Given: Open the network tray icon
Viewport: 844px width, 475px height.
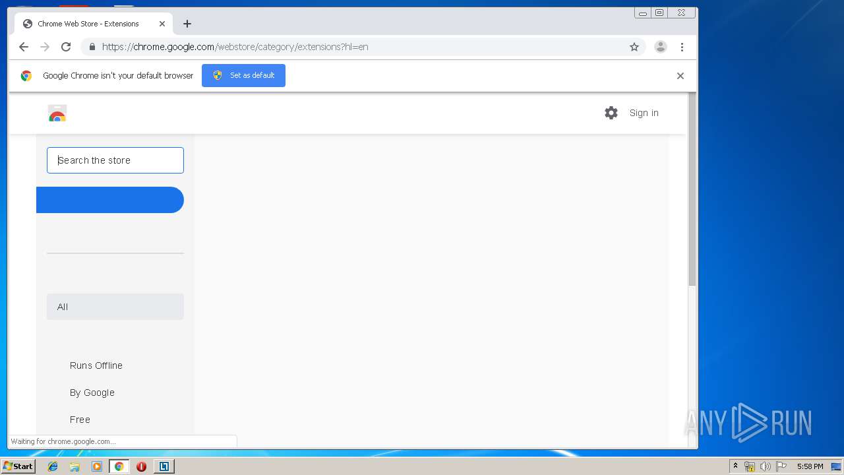Looking at the screenshot, I should click(x=750, y=466).
